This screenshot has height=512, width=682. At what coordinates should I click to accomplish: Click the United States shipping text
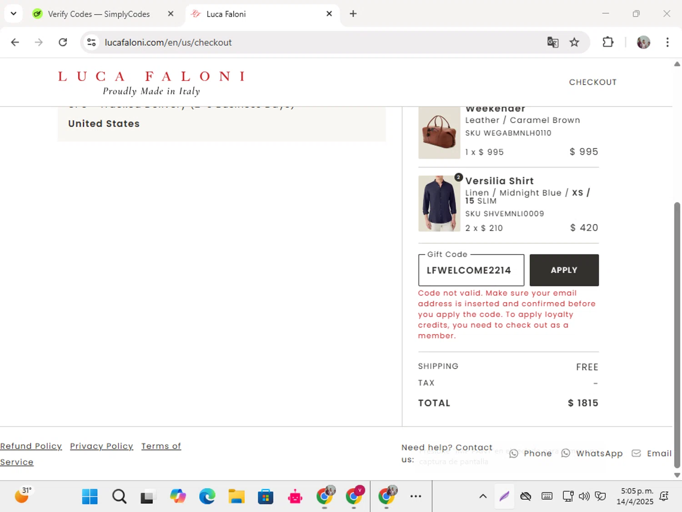pos(104,124)
